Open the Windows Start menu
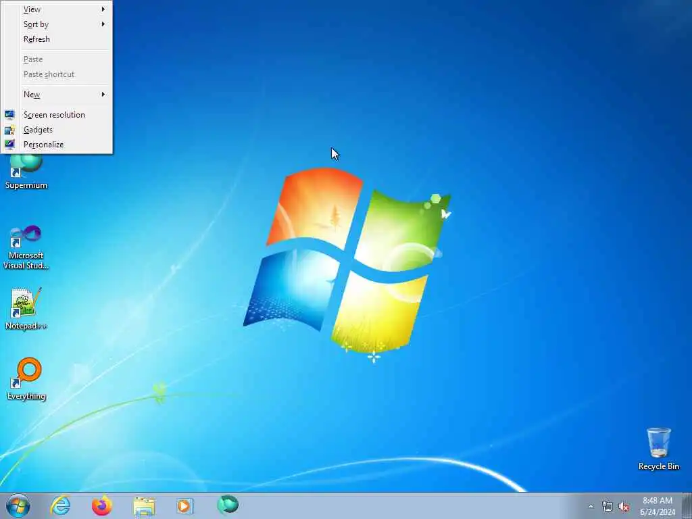 (x=18, y=505)
